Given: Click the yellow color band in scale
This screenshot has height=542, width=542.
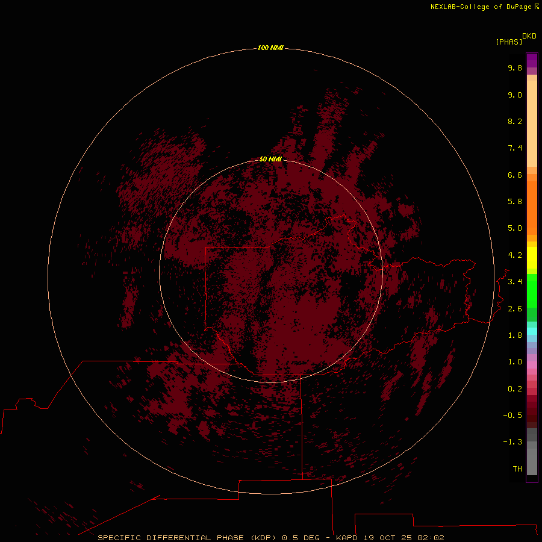Looking at the screenshot, I should 532,258.
